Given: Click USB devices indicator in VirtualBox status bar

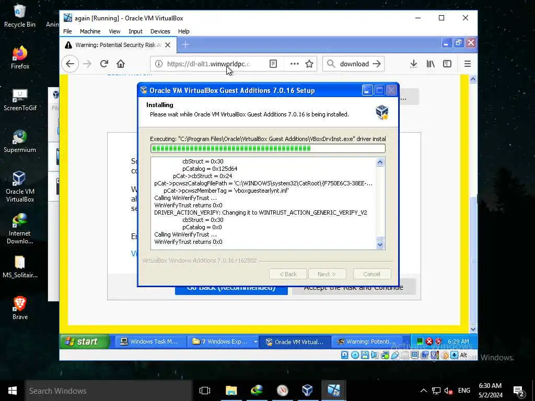Looking at the screenshot, I should pos(395,355).
